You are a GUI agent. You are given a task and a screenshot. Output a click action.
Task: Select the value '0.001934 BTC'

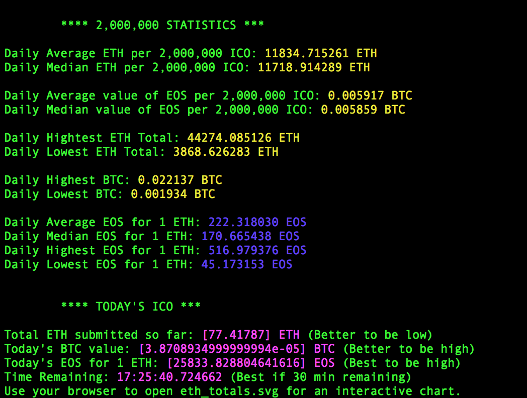click(x=173, y=194)
